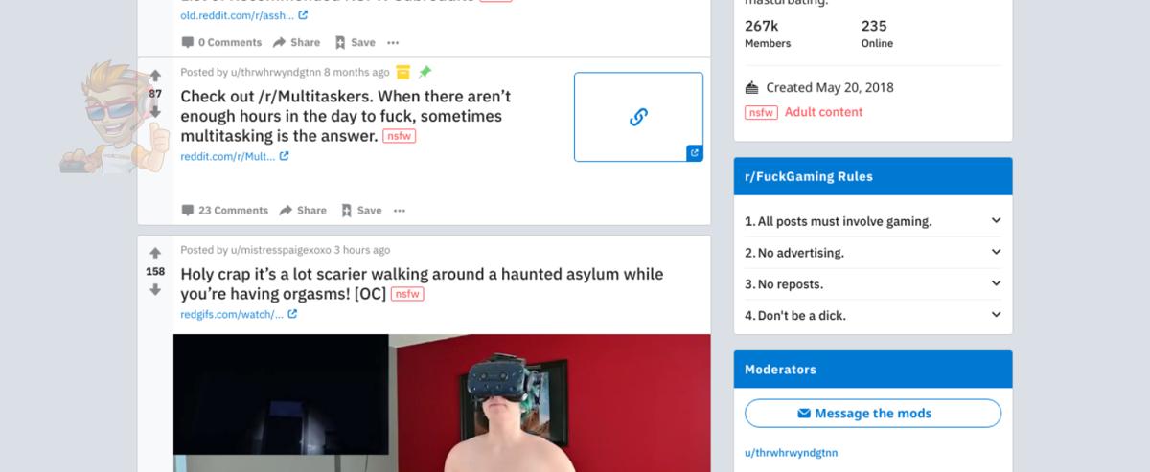This screenshot has height=472, width=1150.
Task: Expand rule 1 All posts must involve gaming
Action: [873, 221]
